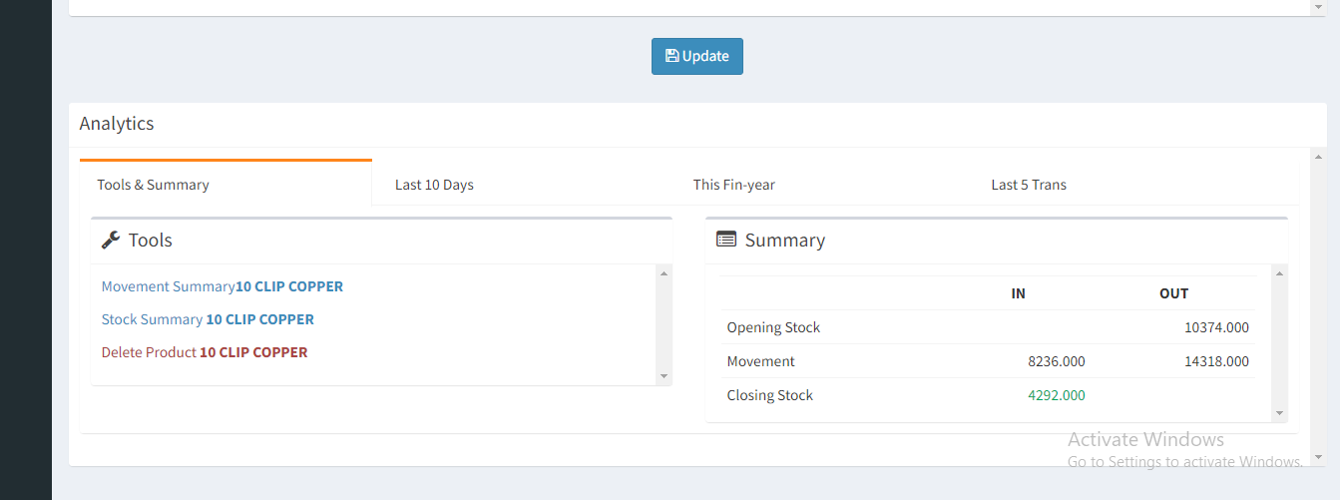Click the list icon beside Summary heading
This screenshot has width=1340, height=500.
726,240
